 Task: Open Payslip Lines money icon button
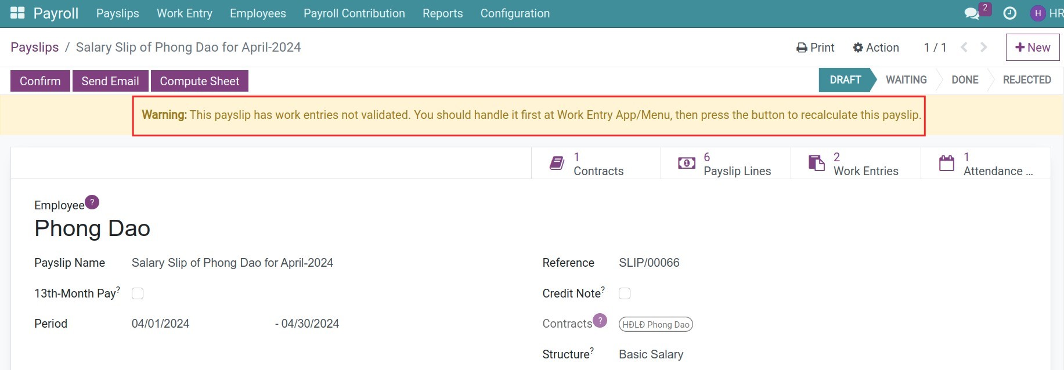[726, 164]
